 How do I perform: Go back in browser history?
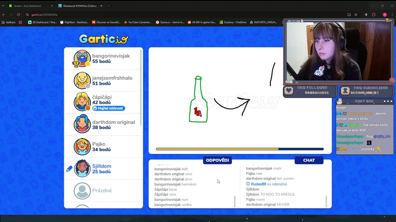pos(3,14)
